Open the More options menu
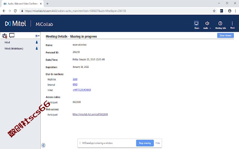239x149 pixels. pos(232,25)
